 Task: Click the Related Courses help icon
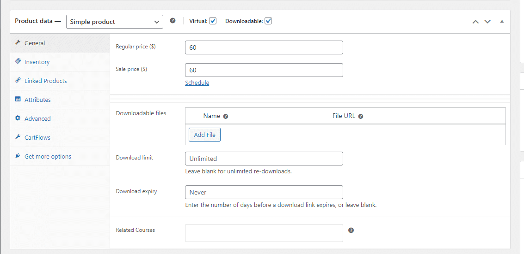coord(351,230)
